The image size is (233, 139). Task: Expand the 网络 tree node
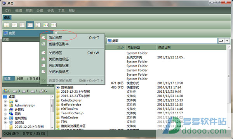(5, 114)
